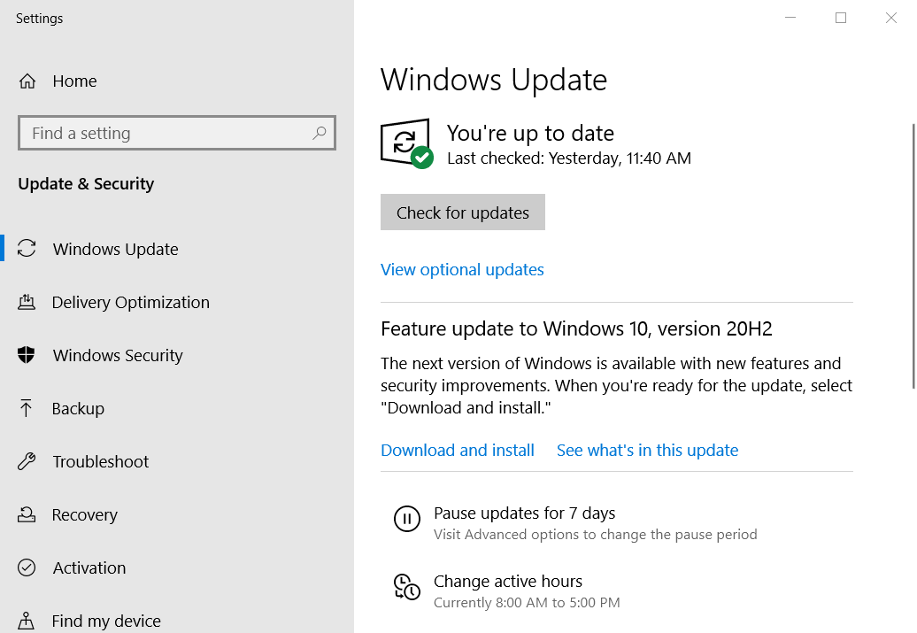
Task: Click the Find my device person icon
Action: click(26, 620)
